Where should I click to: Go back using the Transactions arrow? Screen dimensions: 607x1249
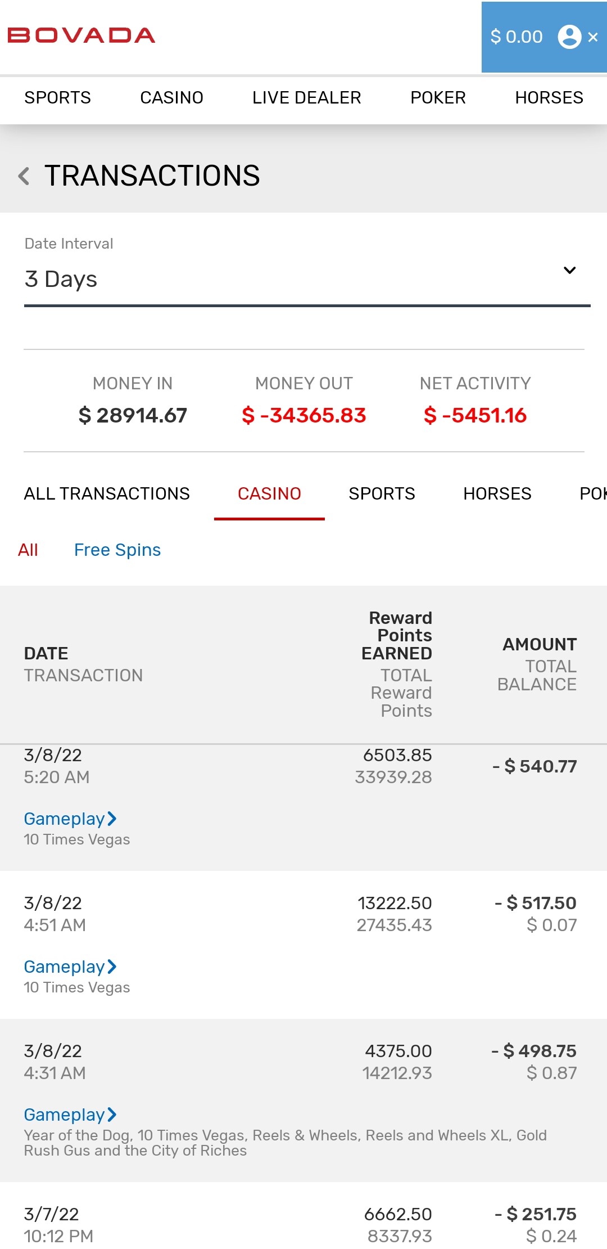click(x=24, y=176)
